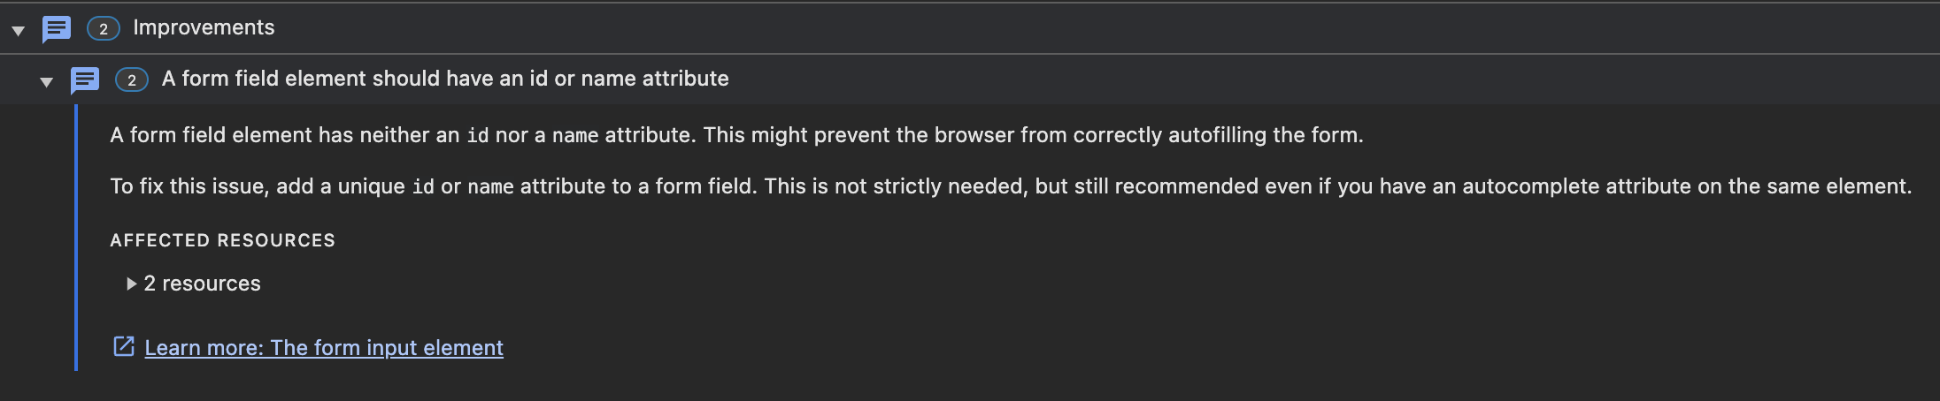Click the AFFECTED RESOURCES heading
The image size is (1940, 401).
pyautogui.click(x=223, y=240)
